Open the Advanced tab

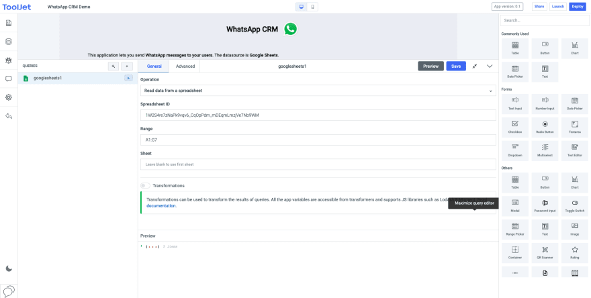point(185,66)
